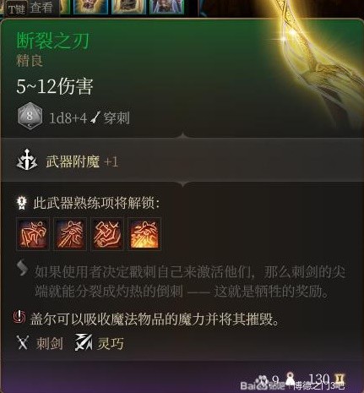Image resolution: width=364 pixels, height=393 pixels.
Task: Click the 武器附魔 +1 label
Action: [82, 162]
